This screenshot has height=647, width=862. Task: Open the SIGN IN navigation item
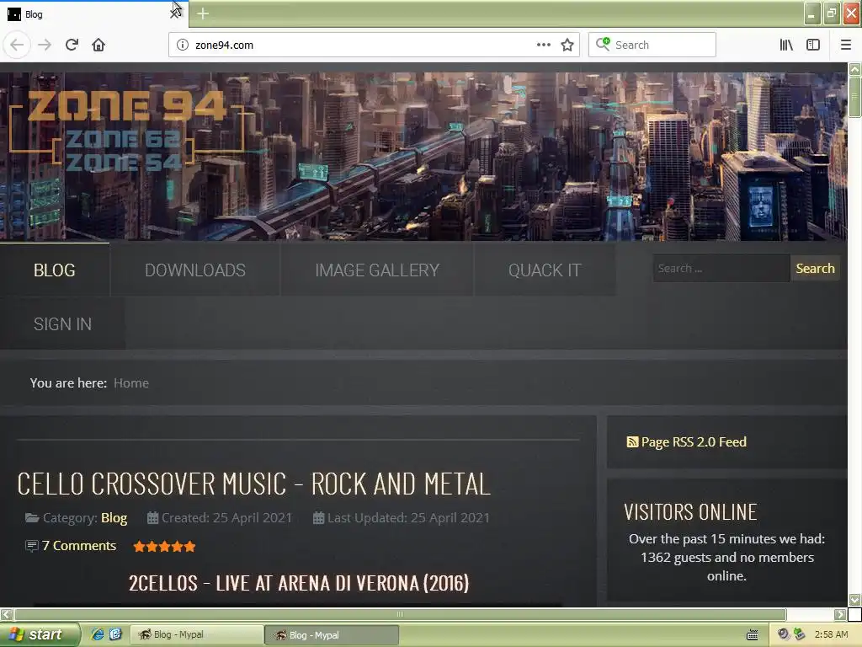(x=62, y=324)
